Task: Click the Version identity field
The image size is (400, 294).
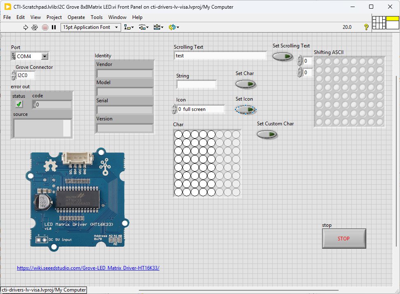Action: (124, 128)
